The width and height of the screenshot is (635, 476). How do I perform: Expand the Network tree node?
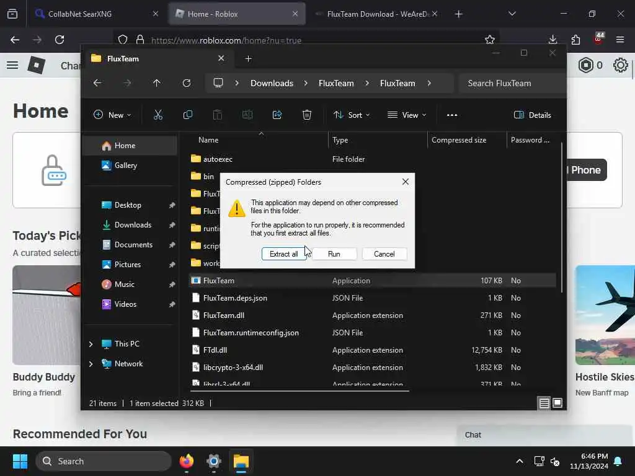[91, 363]
